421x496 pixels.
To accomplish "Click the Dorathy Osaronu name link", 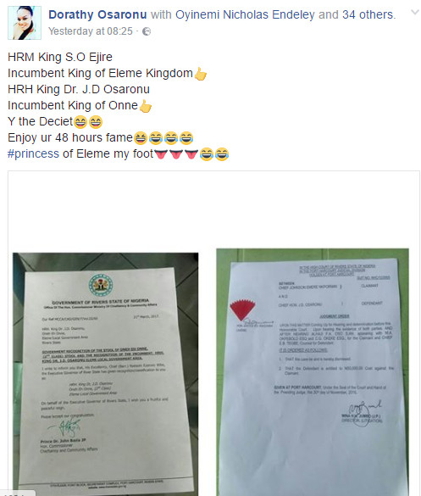I will (x=97, y=14).
